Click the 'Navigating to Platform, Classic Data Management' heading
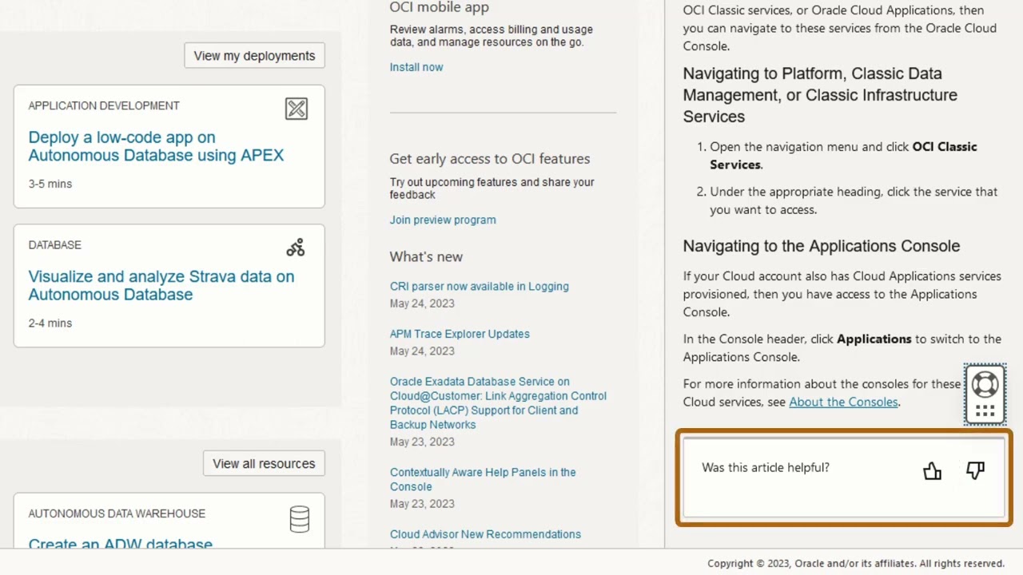Image resolution: width=1023 pixels, height=575 pixels. tap(820, 94)
